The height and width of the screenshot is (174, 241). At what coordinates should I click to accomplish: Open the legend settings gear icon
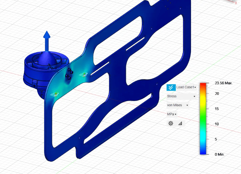pyautogui.click(x=171, y=123)
